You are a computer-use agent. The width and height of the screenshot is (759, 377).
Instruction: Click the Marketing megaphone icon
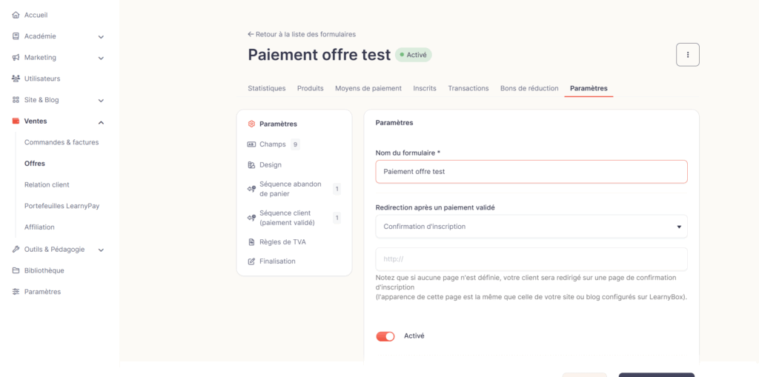(16, 58)
